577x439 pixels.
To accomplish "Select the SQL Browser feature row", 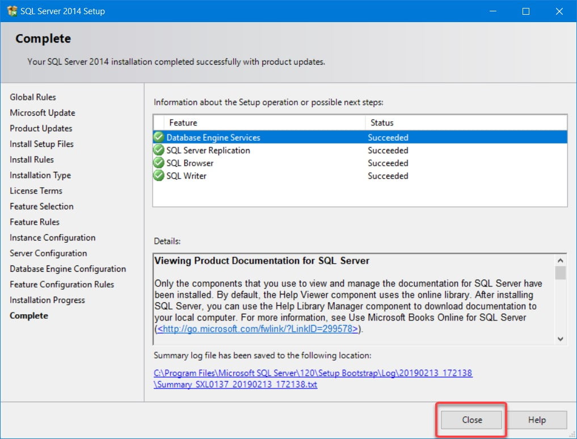I will click(x=360, y=163).
